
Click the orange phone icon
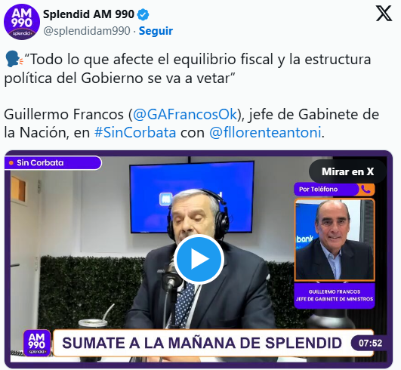[x=366, y=190]
